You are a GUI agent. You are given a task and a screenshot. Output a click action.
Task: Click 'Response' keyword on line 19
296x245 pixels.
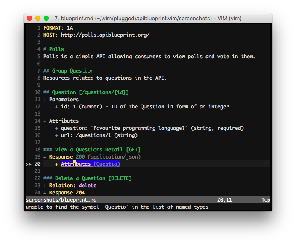61,157
